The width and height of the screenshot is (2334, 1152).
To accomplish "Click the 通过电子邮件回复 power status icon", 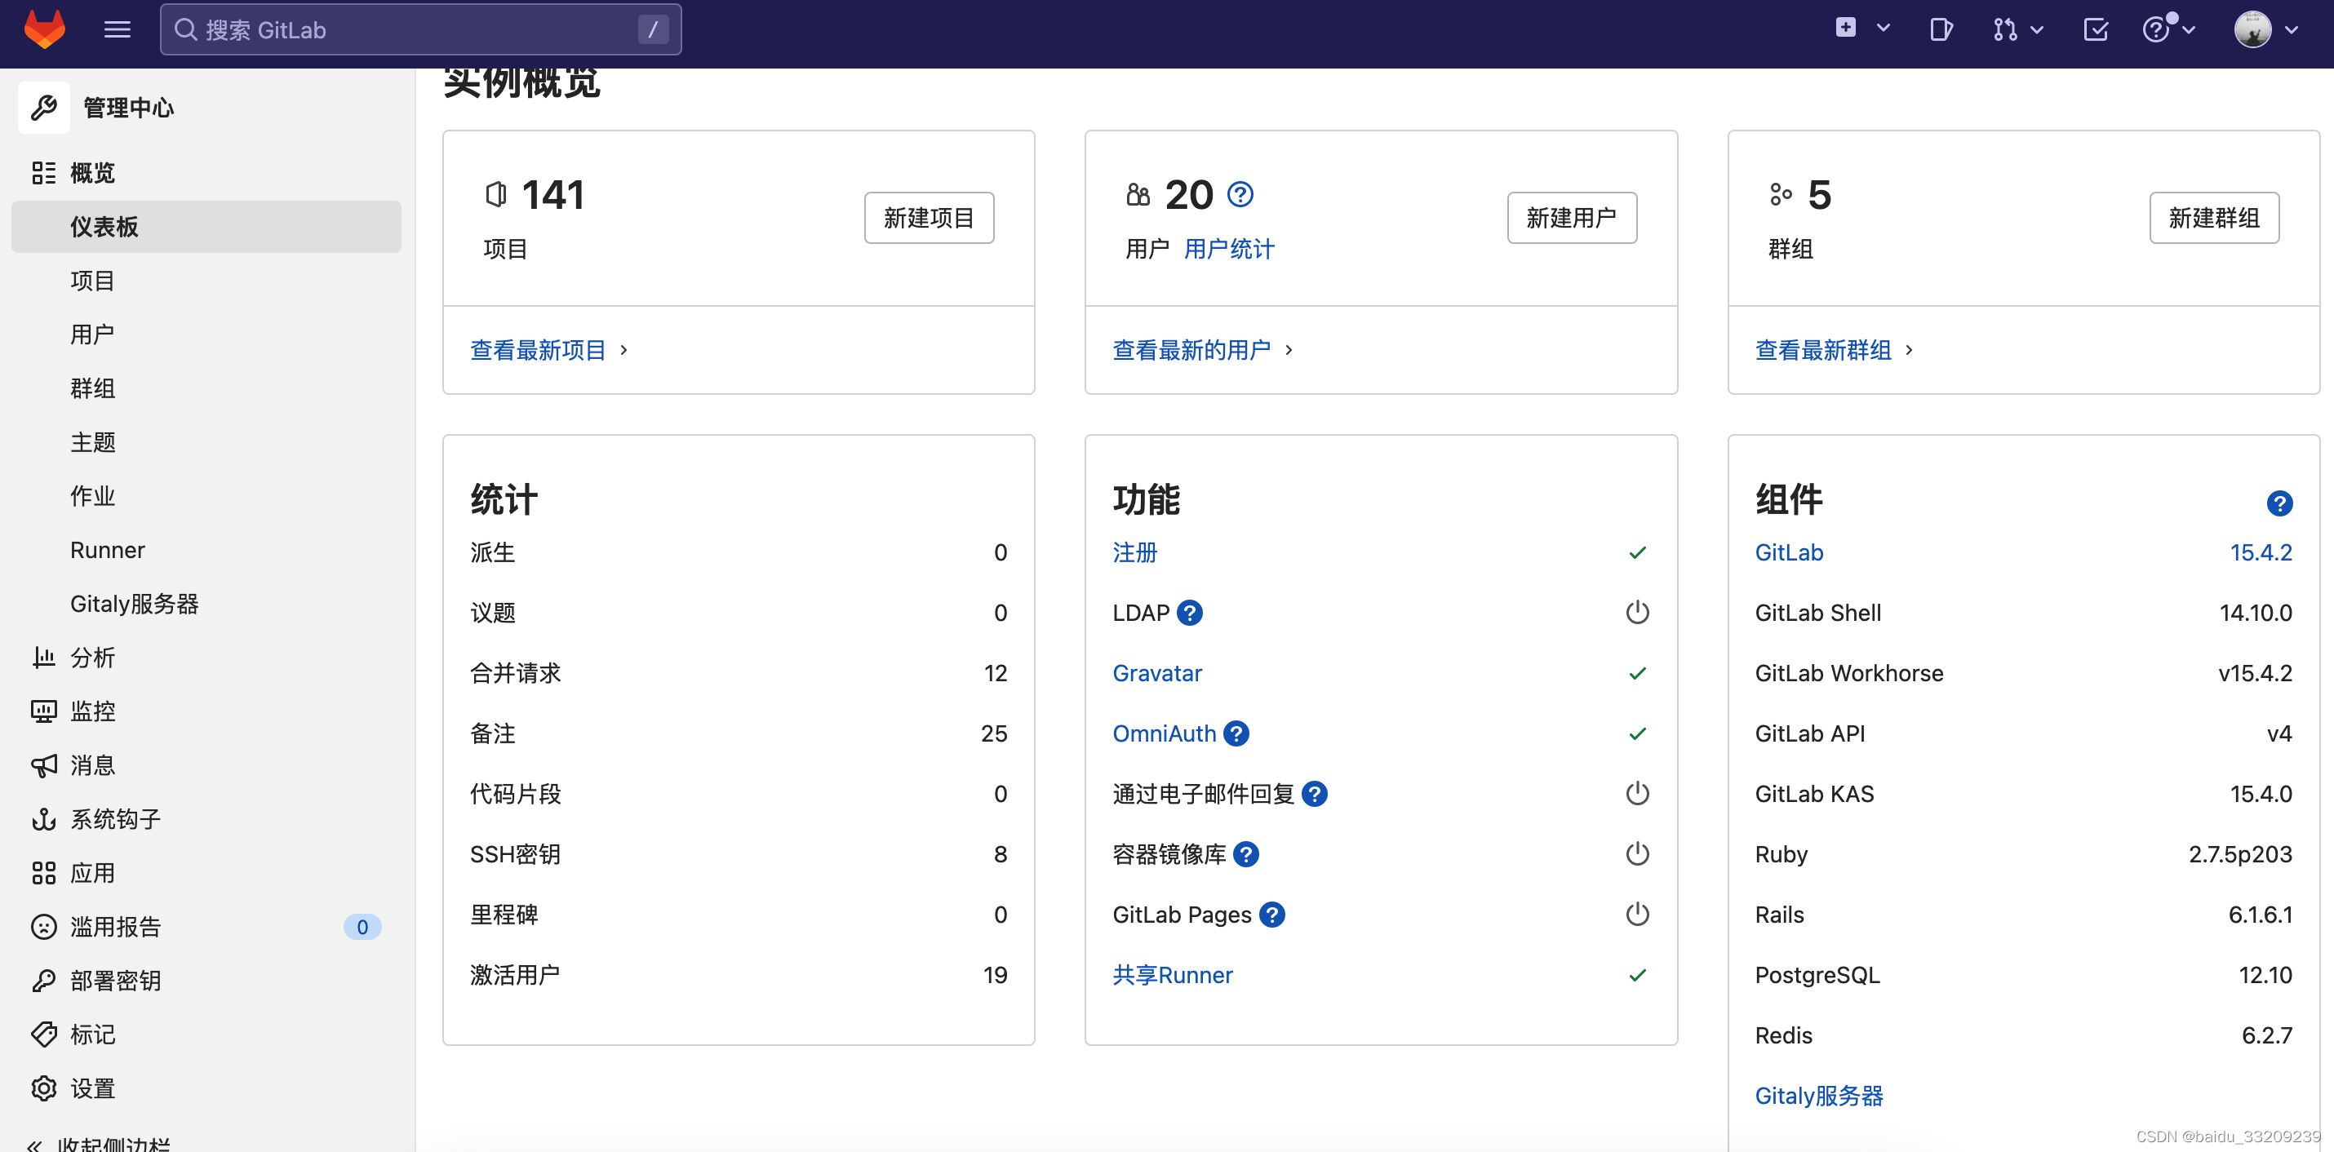I will tap(1637, 793).
